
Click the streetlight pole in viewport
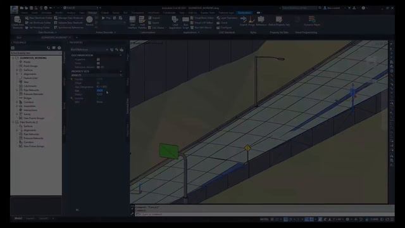(x=256, y=82)
